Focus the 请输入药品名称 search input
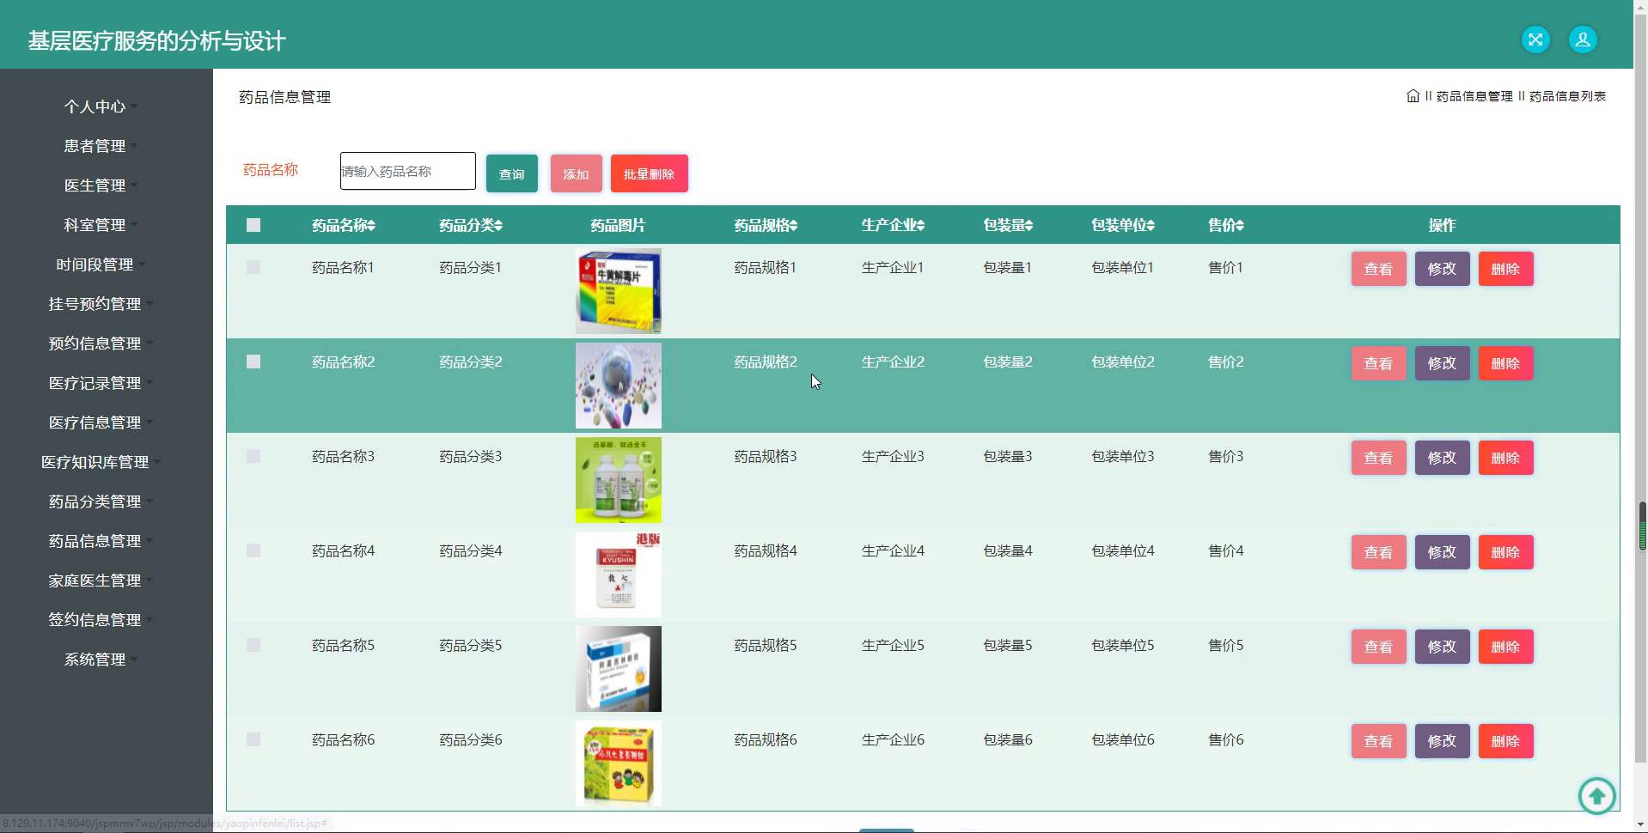Viewport: 1648px width, 833px height. click(408, 171)
